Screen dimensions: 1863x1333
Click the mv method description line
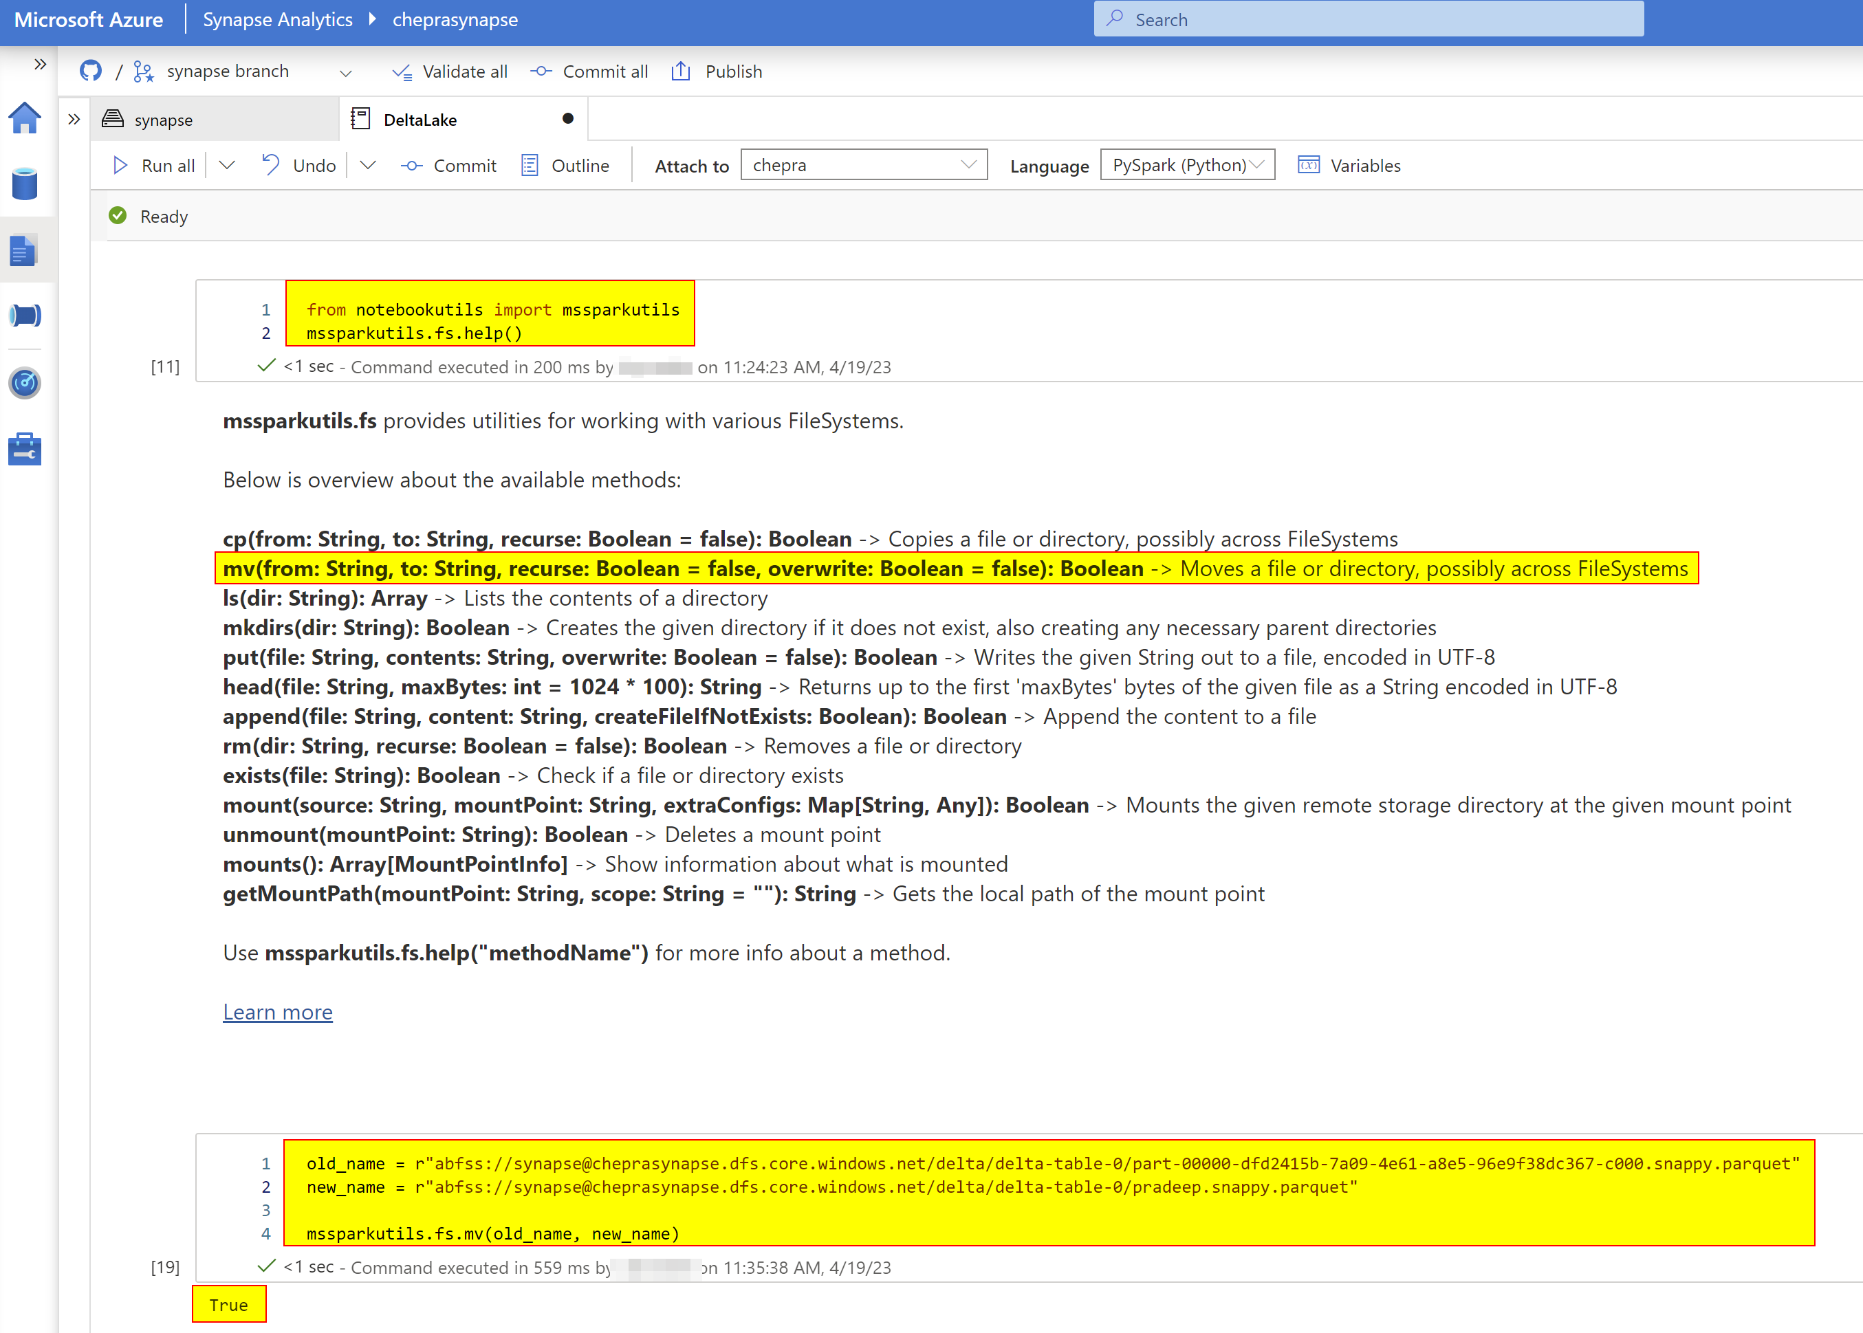(956, 569)
